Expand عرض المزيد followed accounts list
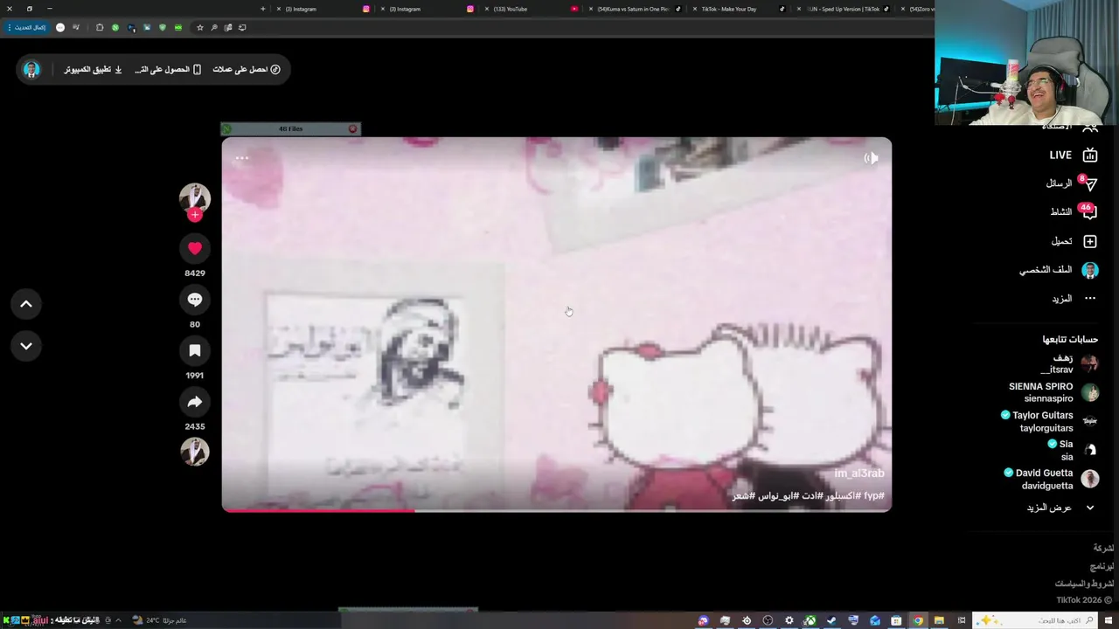The width and height of the screenshot is (1119, 629). click(1060, 508)
